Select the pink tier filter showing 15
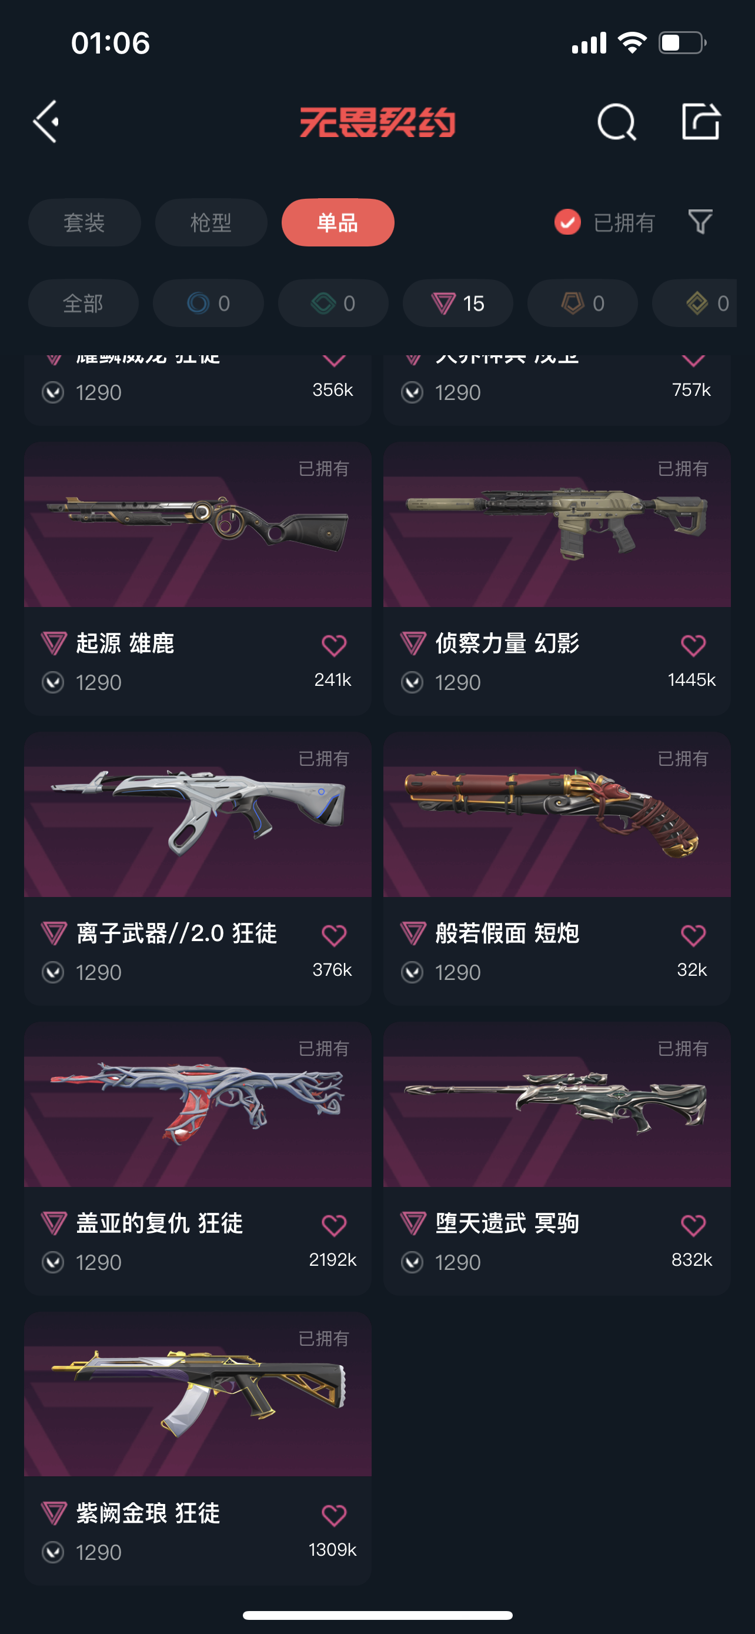Image resolution: width=755 pixels, height=1634 pixels. point(457,303)
